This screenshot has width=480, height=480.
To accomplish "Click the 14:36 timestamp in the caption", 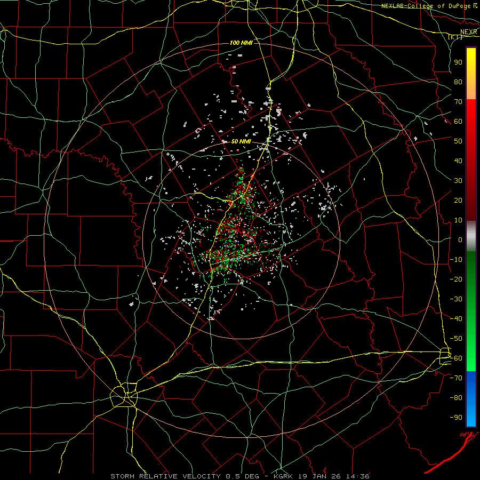I will 358,476.
